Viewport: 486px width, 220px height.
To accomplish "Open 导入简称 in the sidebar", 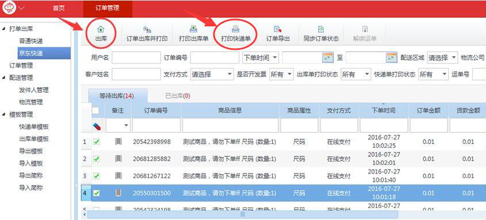I will (30, 187).
